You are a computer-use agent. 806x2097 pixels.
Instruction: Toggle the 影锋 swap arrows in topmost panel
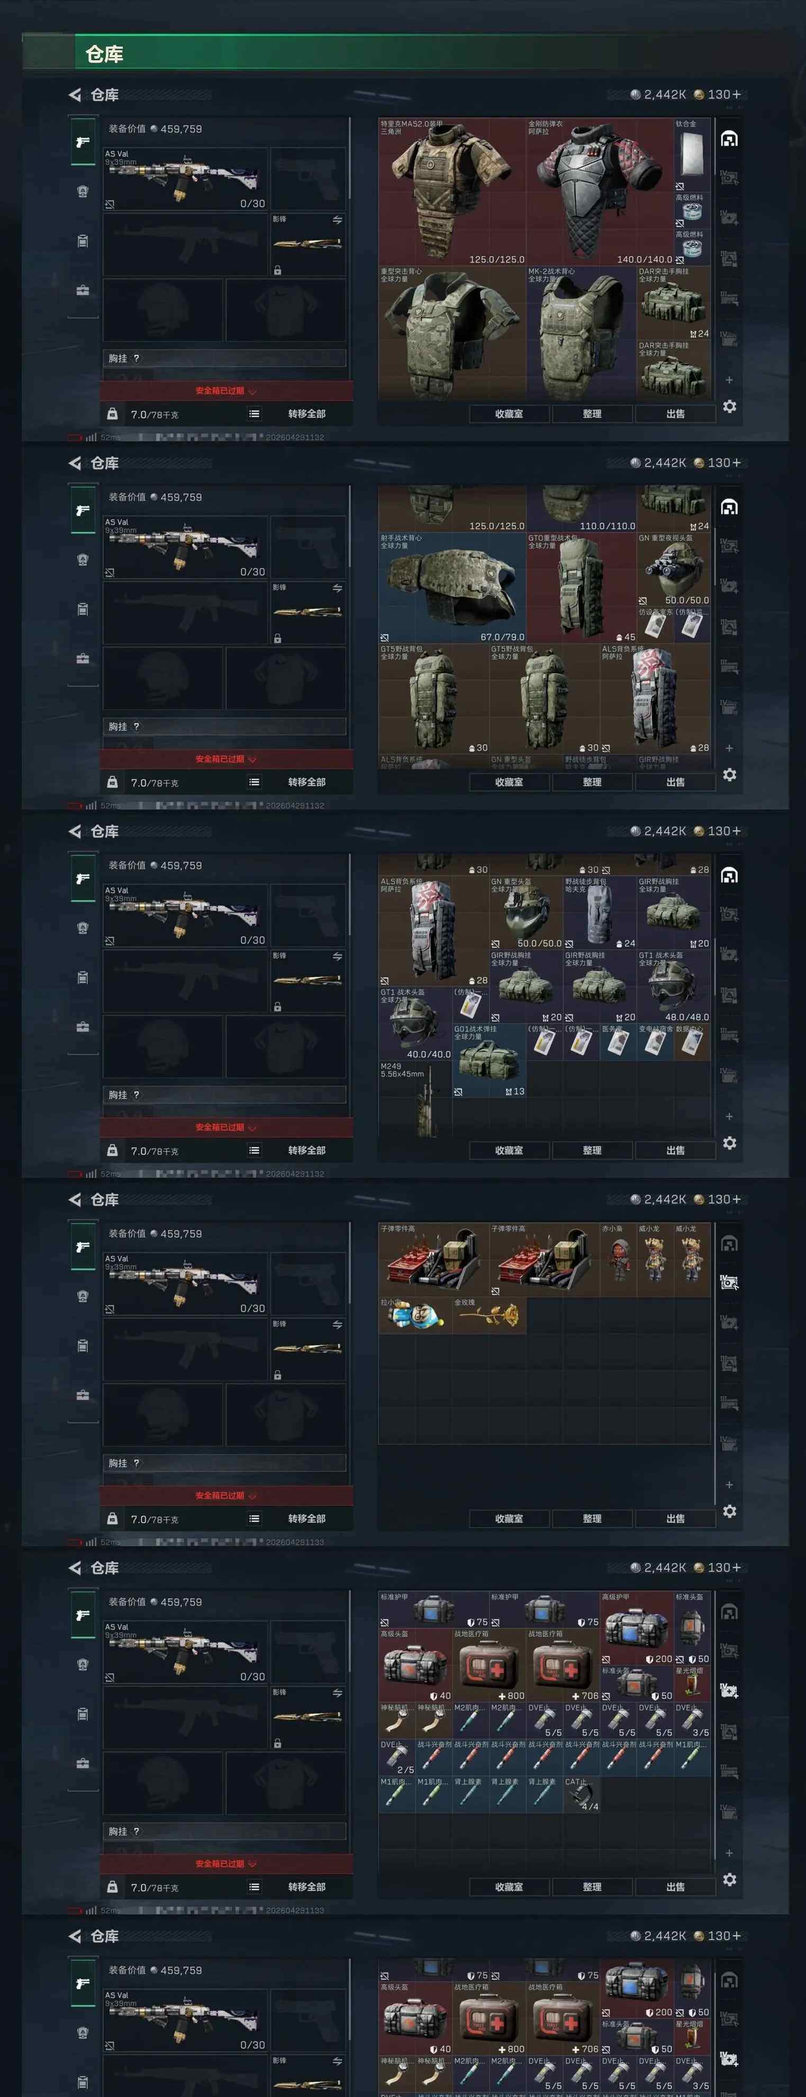tap(337, 220)
